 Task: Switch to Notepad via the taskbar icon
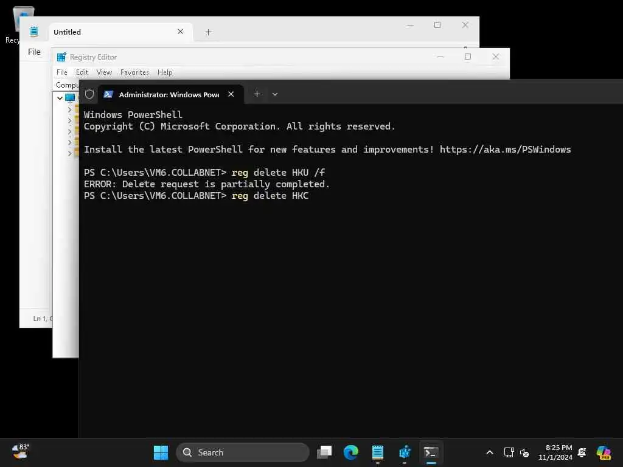click(x=377, y=452)
